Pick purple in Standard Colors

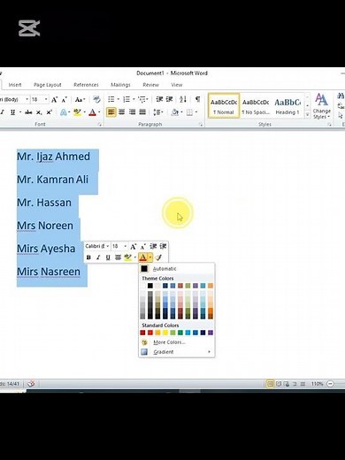[x=211, y=333]
